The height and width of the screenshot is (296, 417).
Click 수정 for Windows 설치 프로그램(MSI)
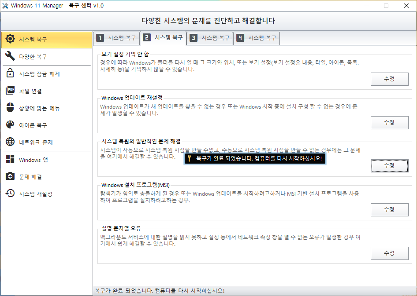click(x=389, y=209)
